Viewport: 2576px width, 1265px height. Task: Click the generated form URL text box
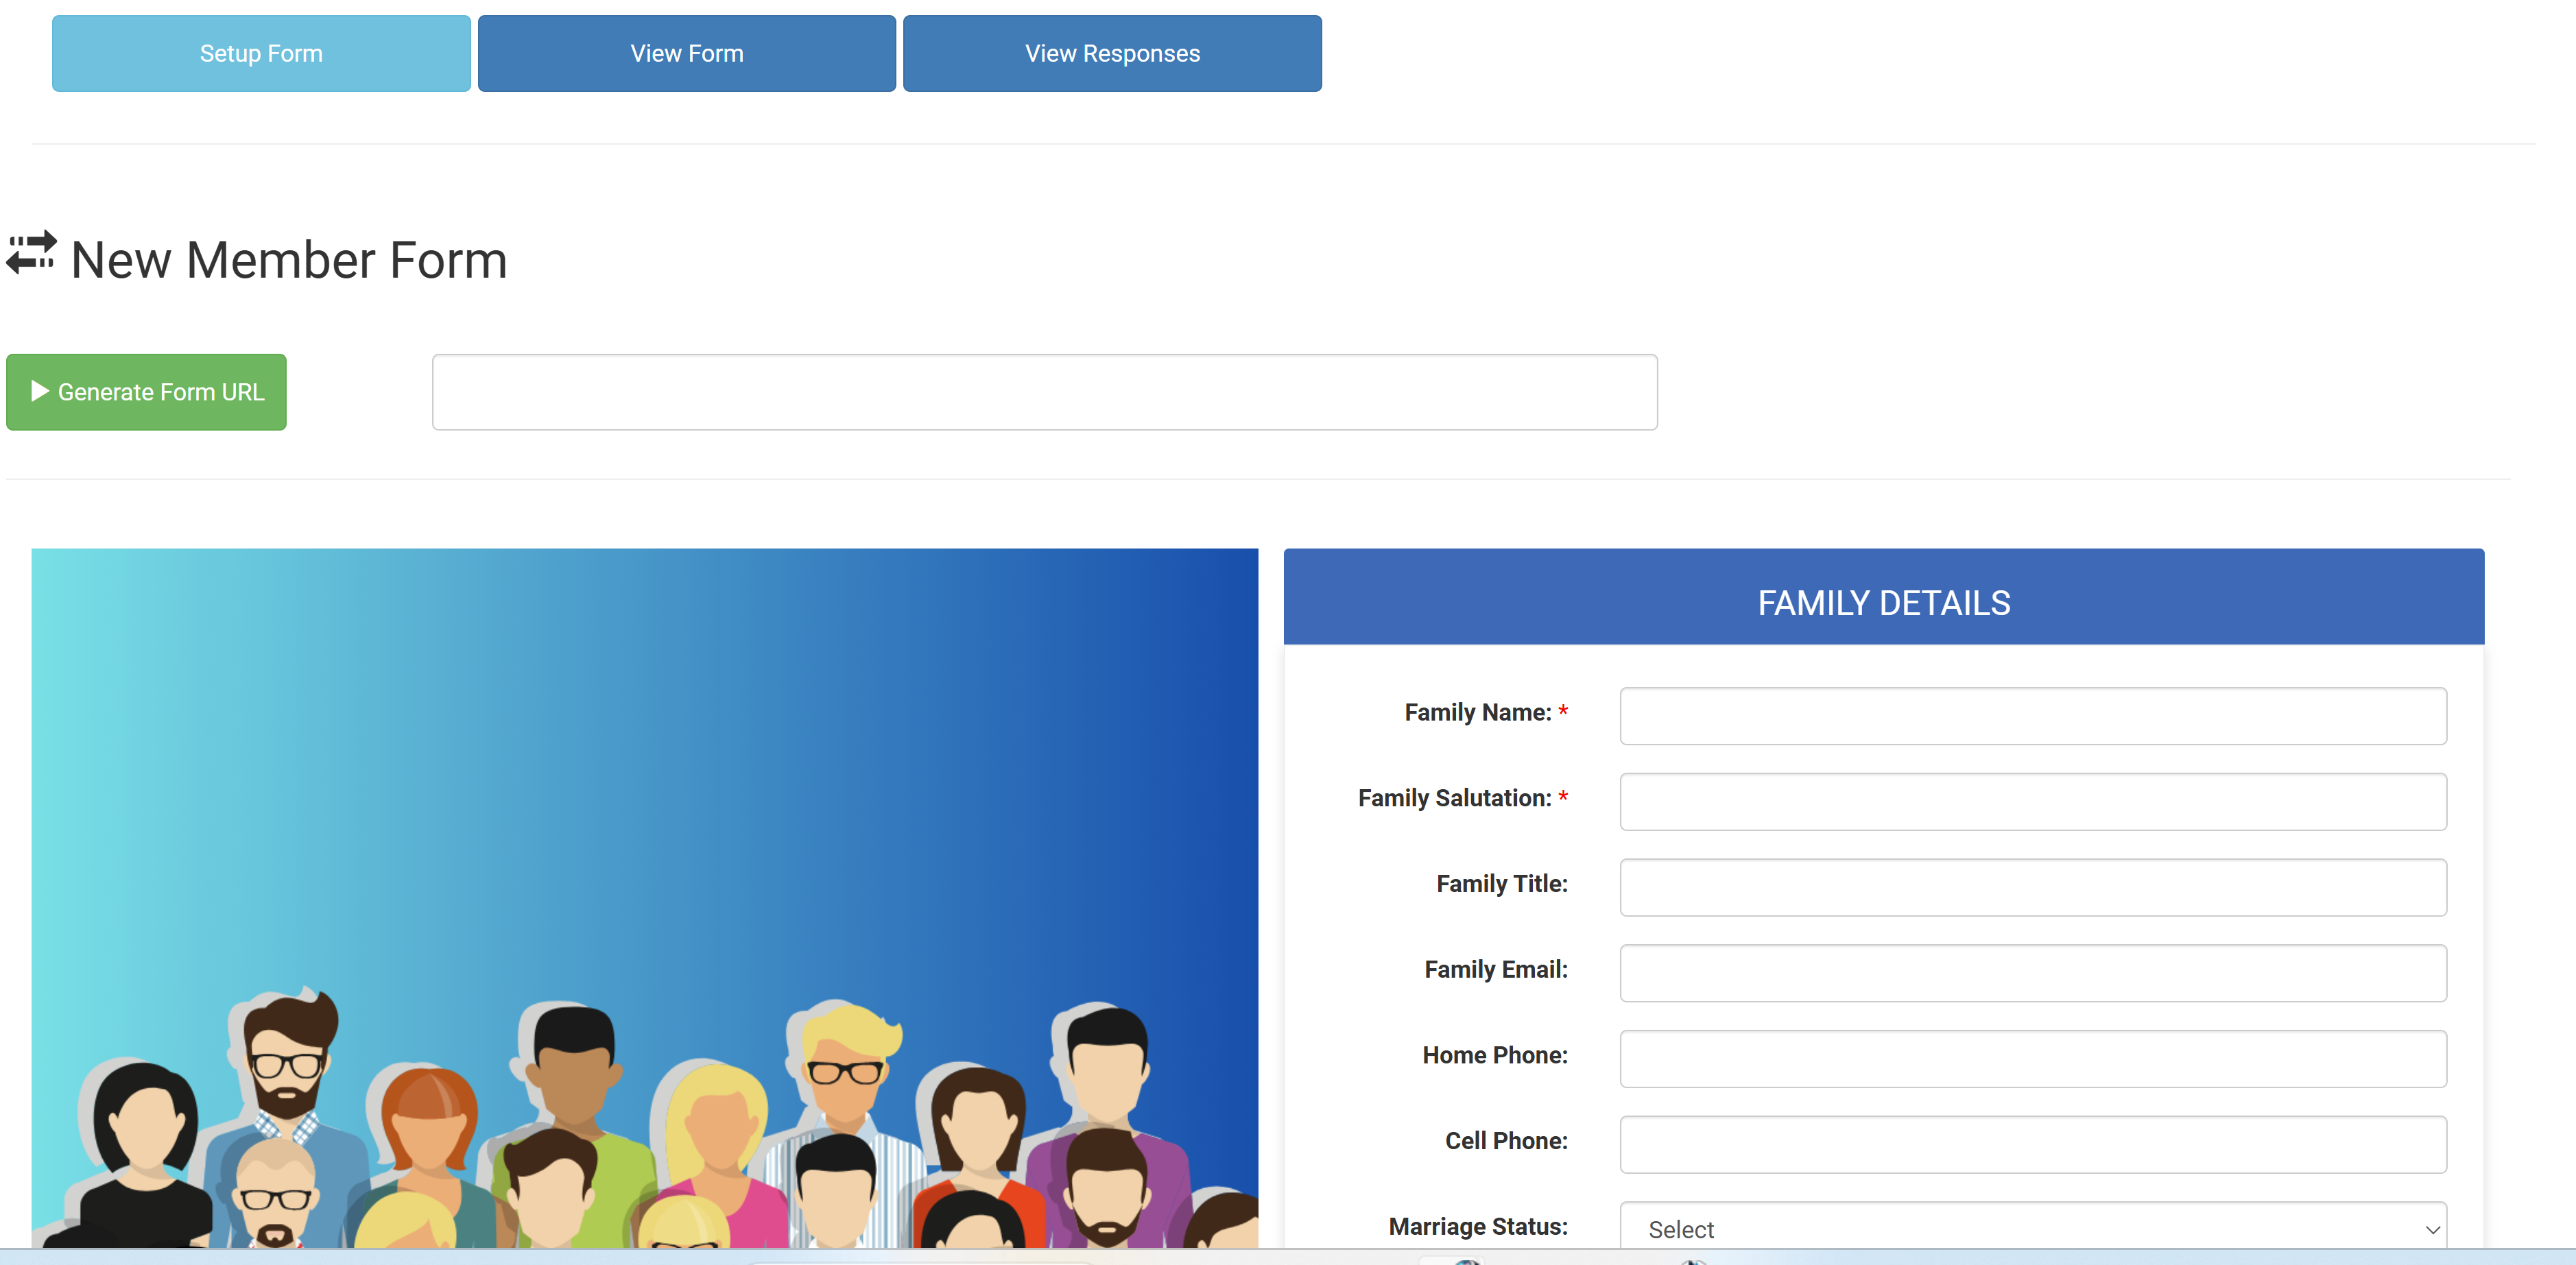[x=1044, y=392]
